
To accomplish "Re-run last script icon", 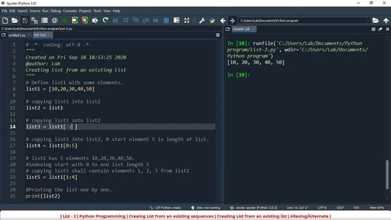I will (106, 20).
